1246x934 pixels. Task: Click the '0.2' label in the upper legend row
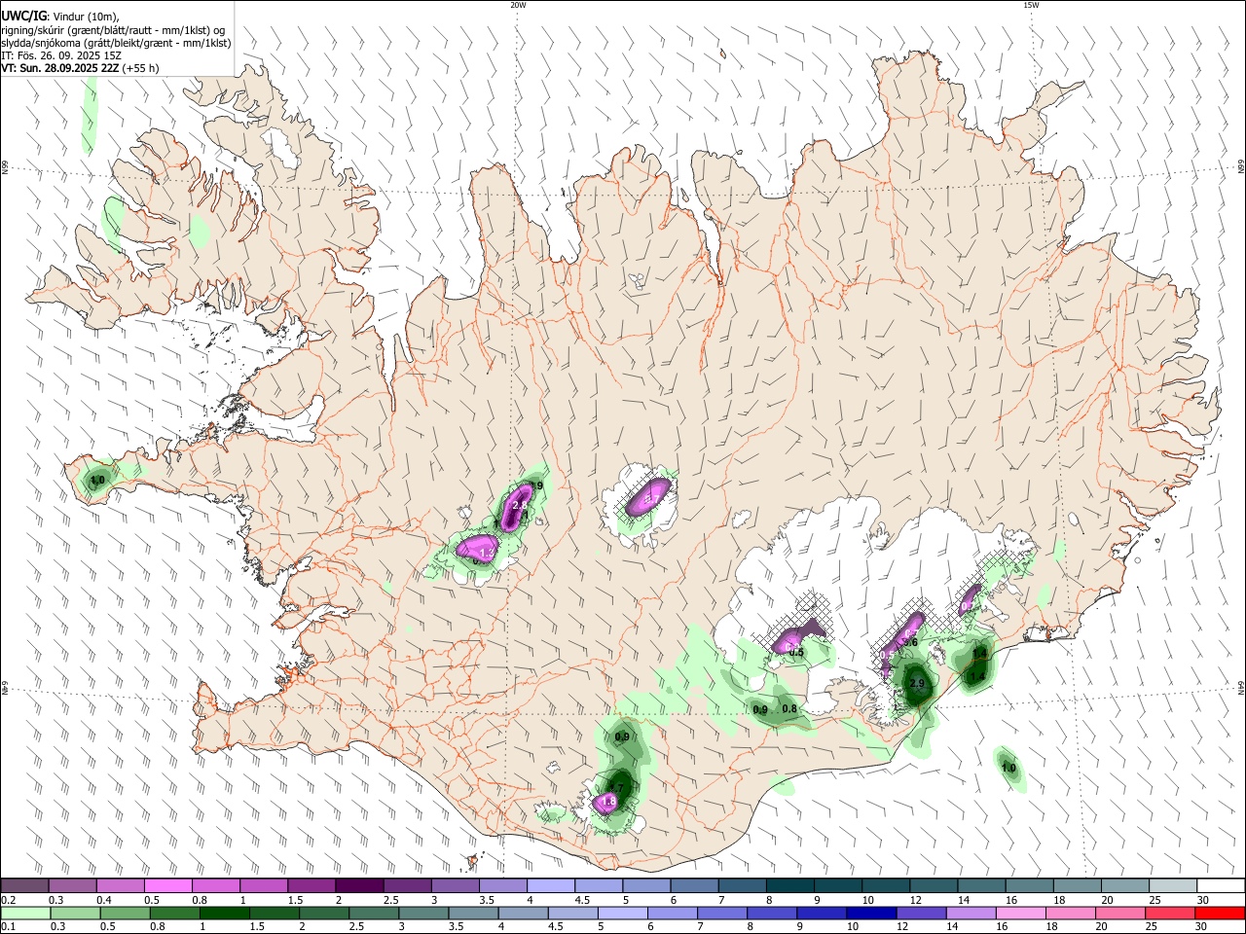(x=8, y=901)
